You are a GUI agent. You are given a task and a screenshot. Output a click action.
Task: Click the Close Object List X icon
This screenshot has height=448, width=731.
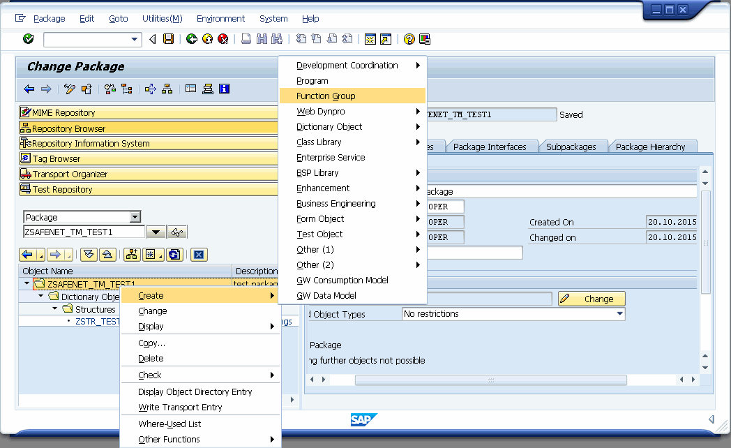coord(199,255)
